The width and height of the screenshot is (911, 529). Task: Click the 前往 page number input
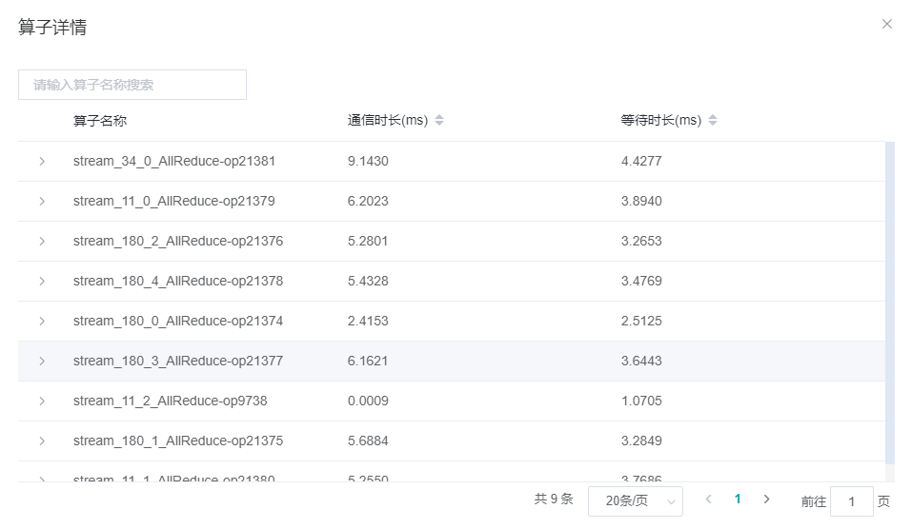click(x=851, y=501)
